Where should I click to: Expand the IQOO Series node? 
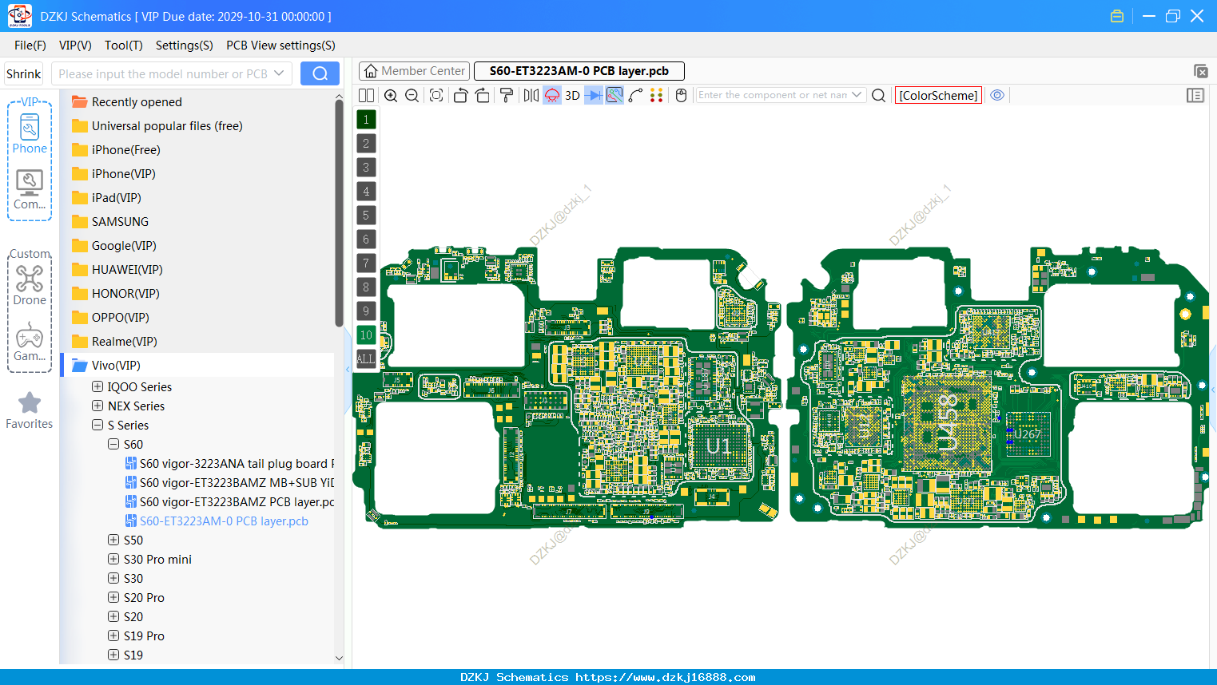(97, 386)
